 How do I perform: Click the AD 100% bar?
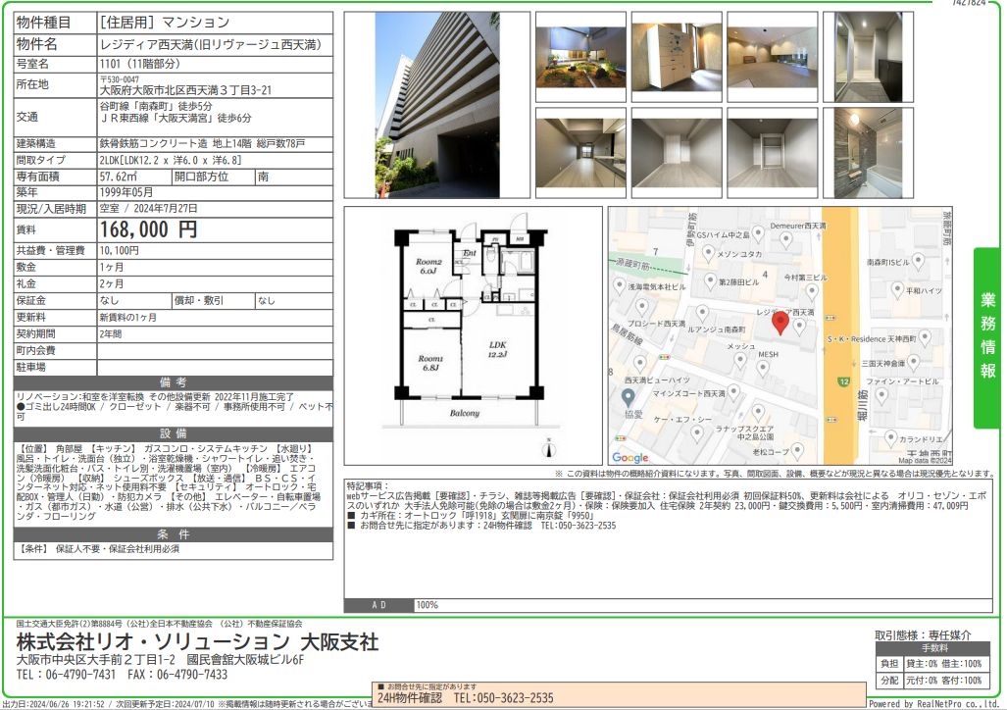(668, 605)
